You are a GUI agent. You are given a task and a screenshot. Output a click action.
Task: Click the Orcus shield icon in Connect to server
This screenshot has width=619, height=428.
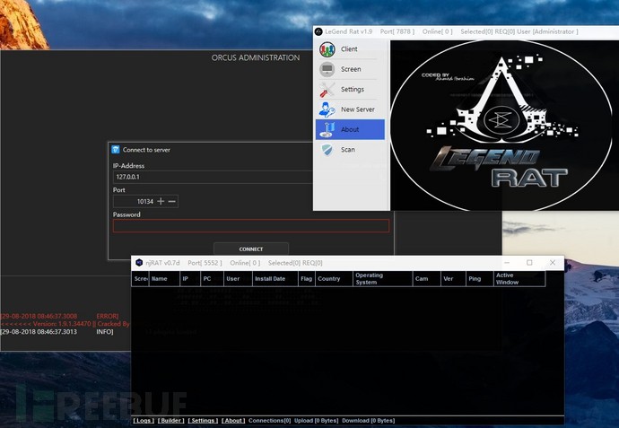click(115, 150)
